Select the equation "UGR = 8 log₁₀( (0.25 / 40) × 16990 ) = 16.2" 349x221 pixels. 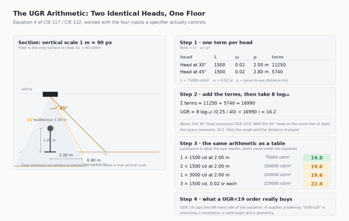pyautogui.click(x=228, y=112)
